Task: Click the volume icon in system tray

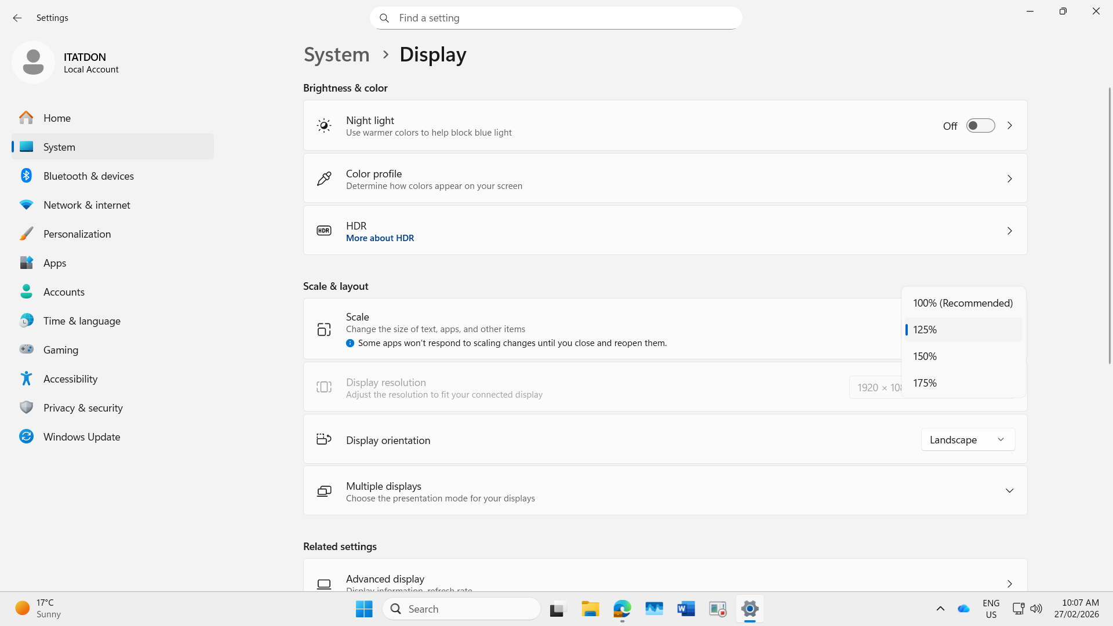Action: coord(1036,609)
